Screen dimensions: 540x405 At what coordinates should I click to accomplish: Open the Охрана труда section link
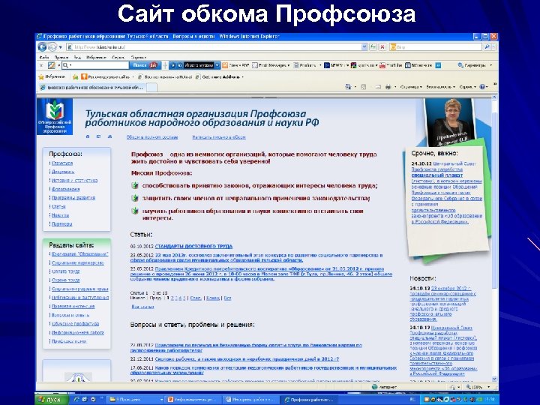tap(65, 280)
